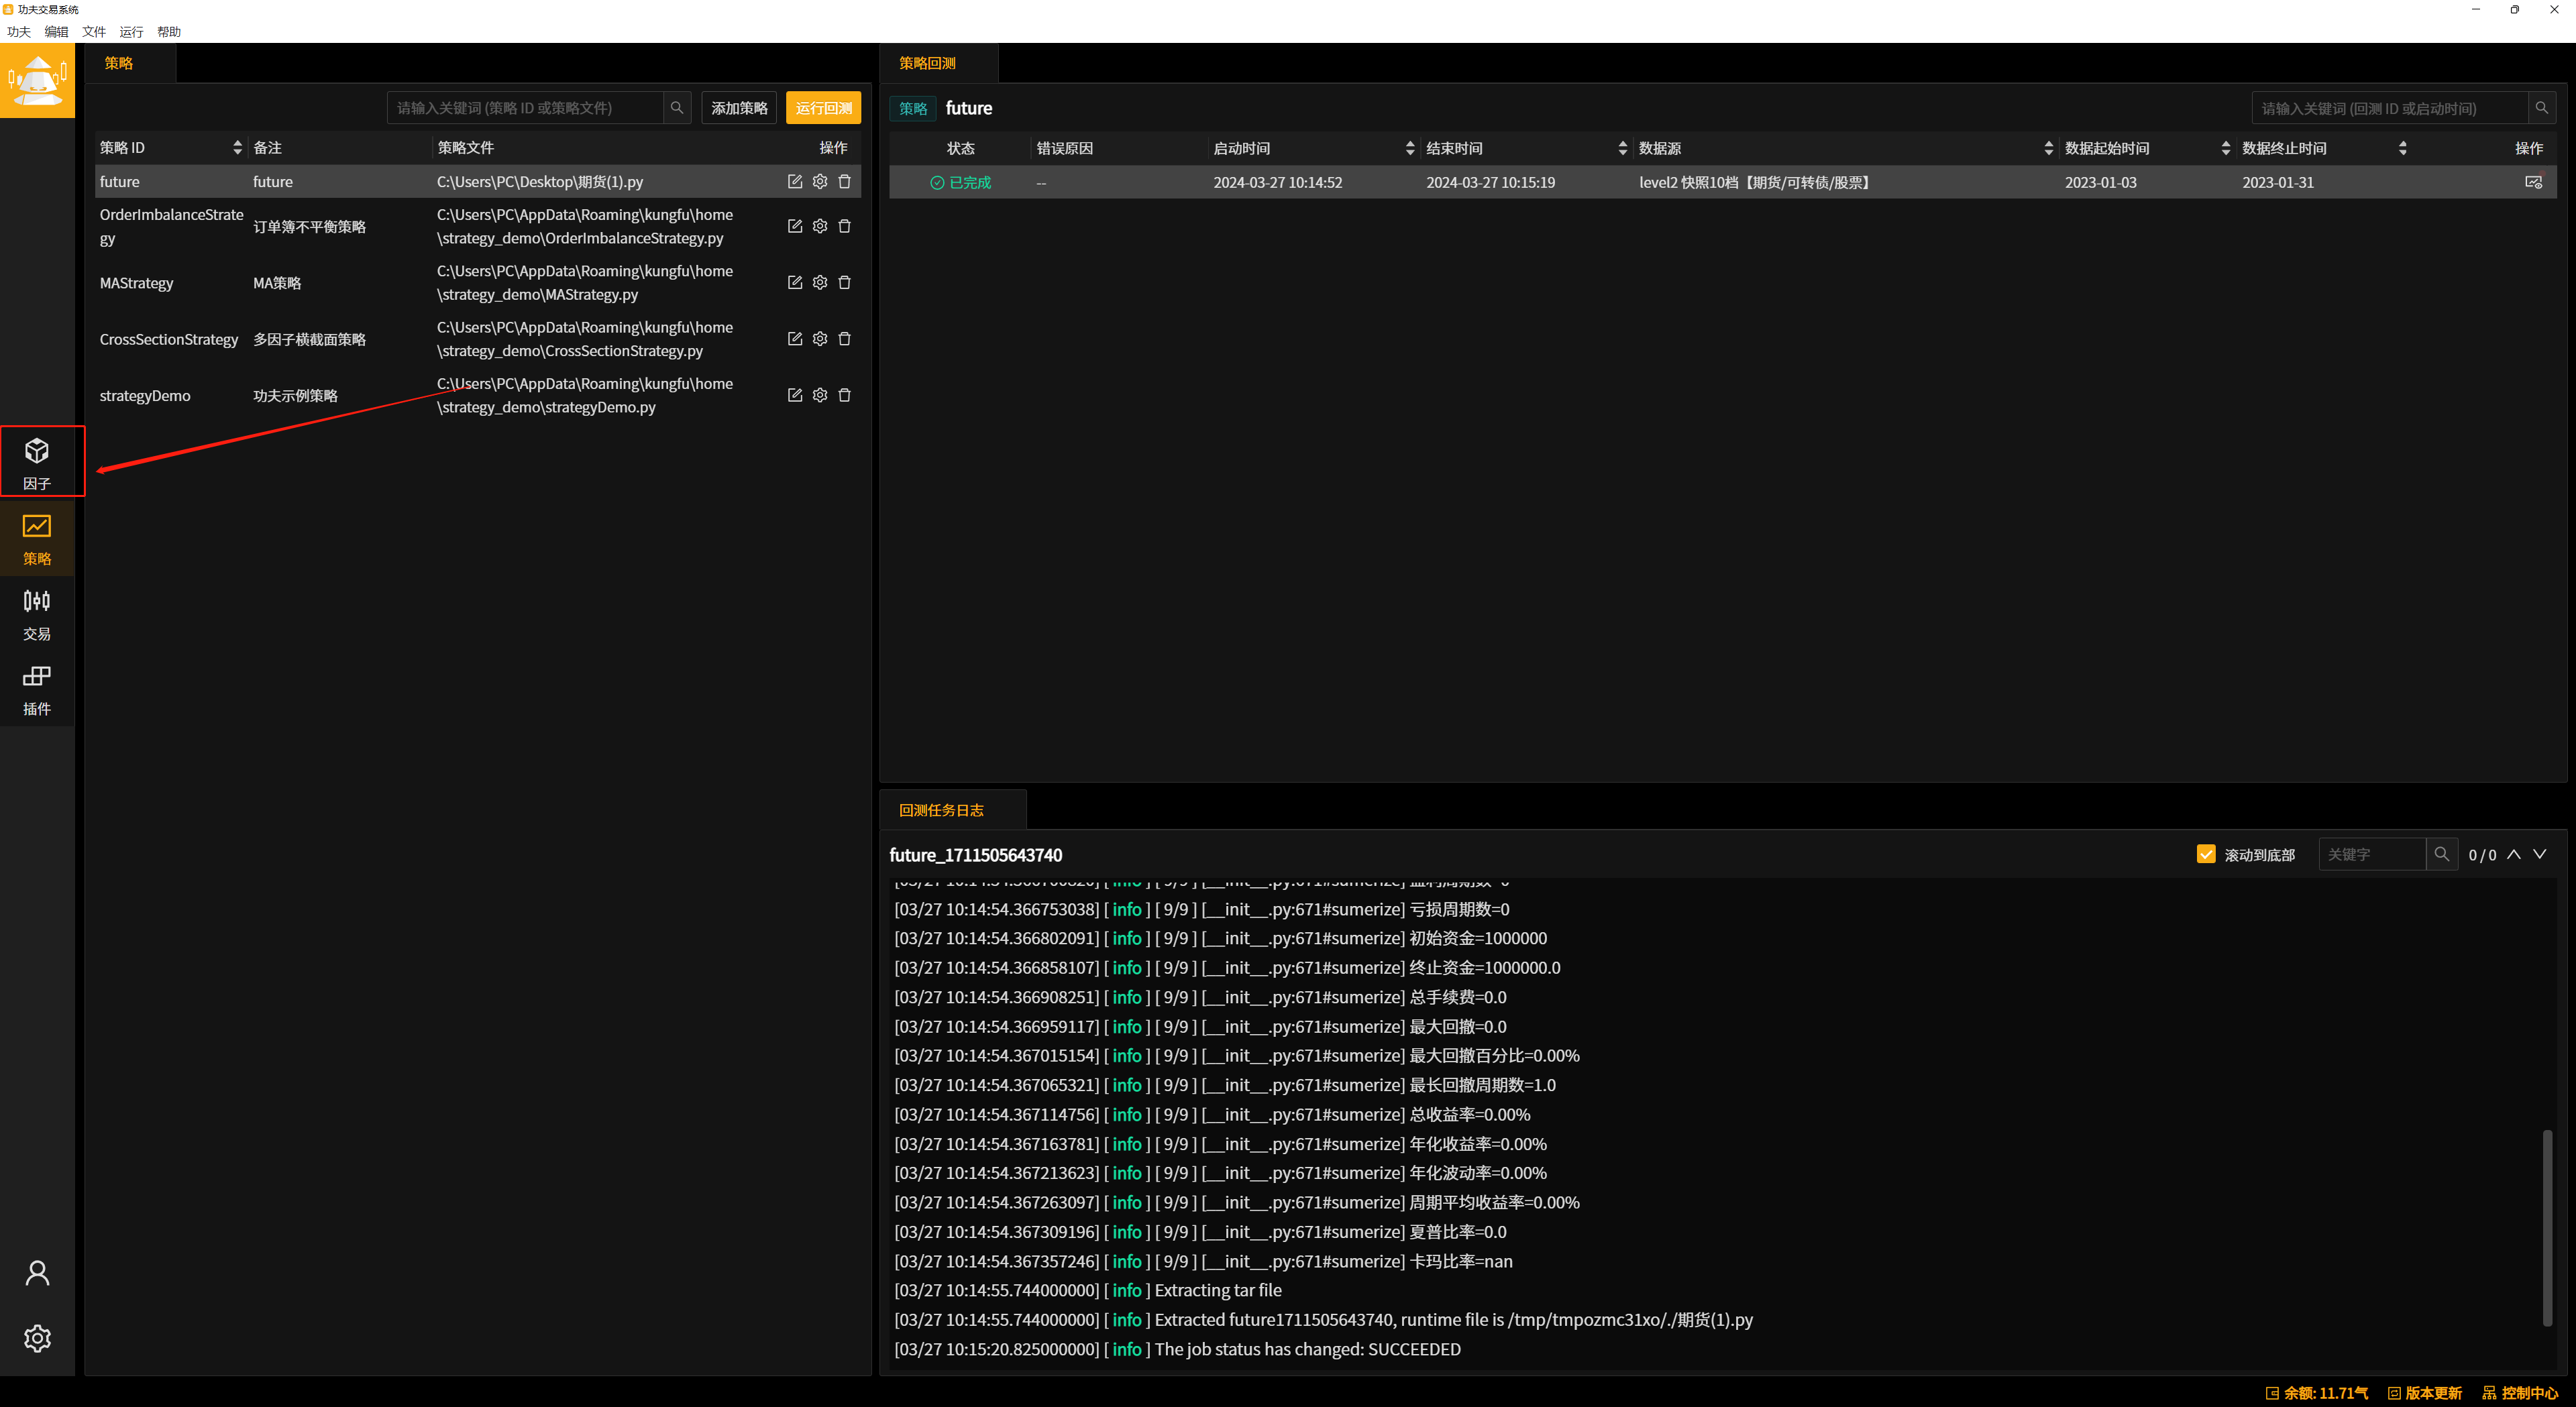Image resolution: width=2576 pixels, height=1407 pixels.
Task: Open settings for CrossSectionStrategy
Action: (x=820, y=339)
